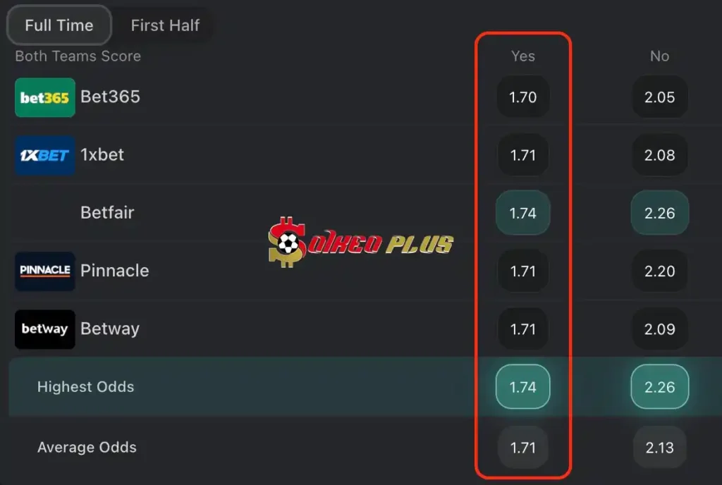Select 1xbet Yes odds 1.71

pos(522,155)
